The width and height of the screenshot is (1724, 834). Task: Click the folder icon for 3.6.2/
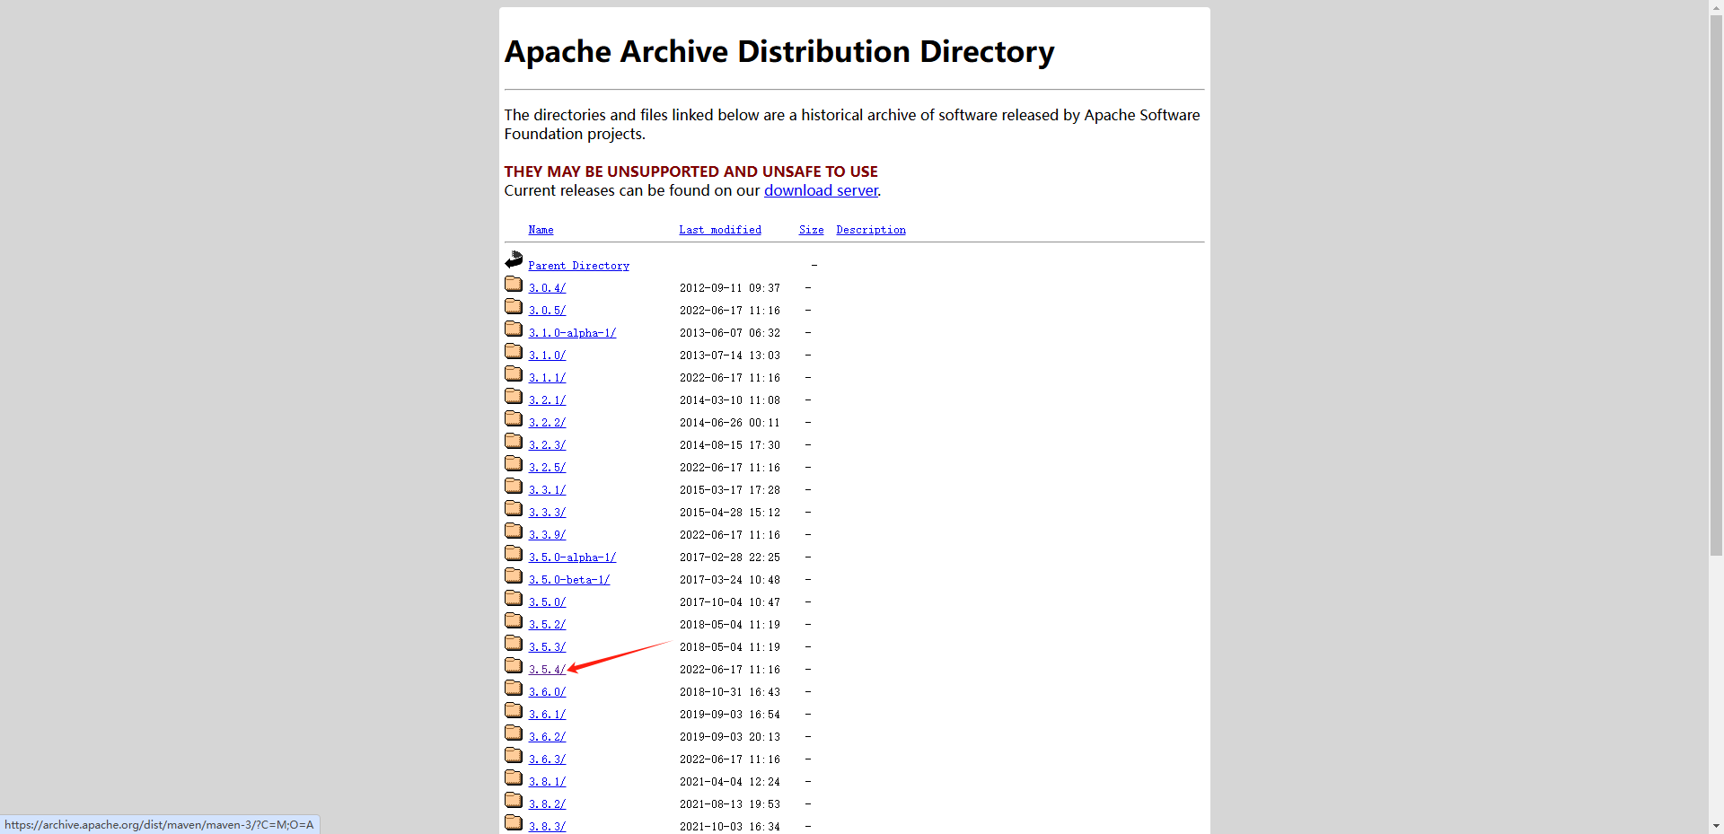pos(514,733)
